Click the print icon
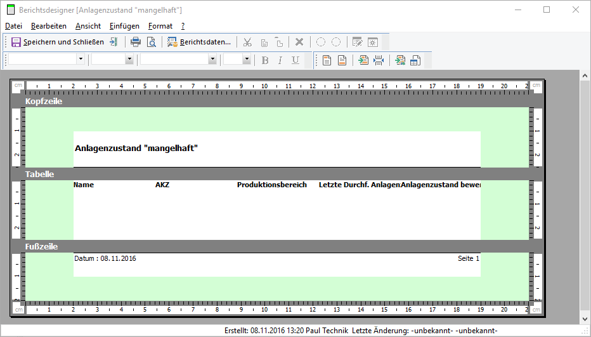This screenshot has width=591, height=337. [135, 42]
